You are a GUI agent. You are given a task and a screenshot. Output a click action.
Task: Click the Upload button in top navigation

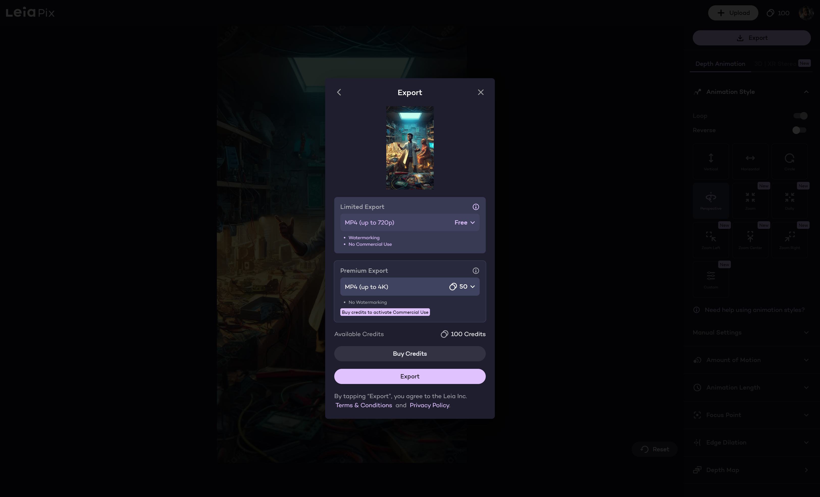coord(733,12)
